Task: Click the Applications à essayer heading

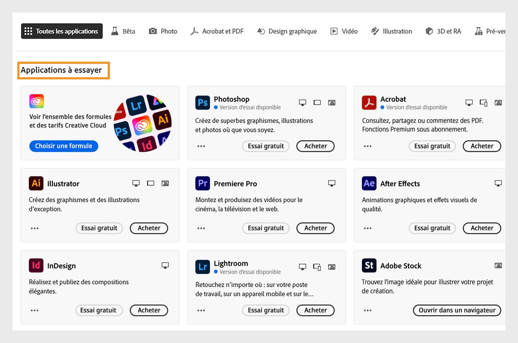Action: point(61,70)
